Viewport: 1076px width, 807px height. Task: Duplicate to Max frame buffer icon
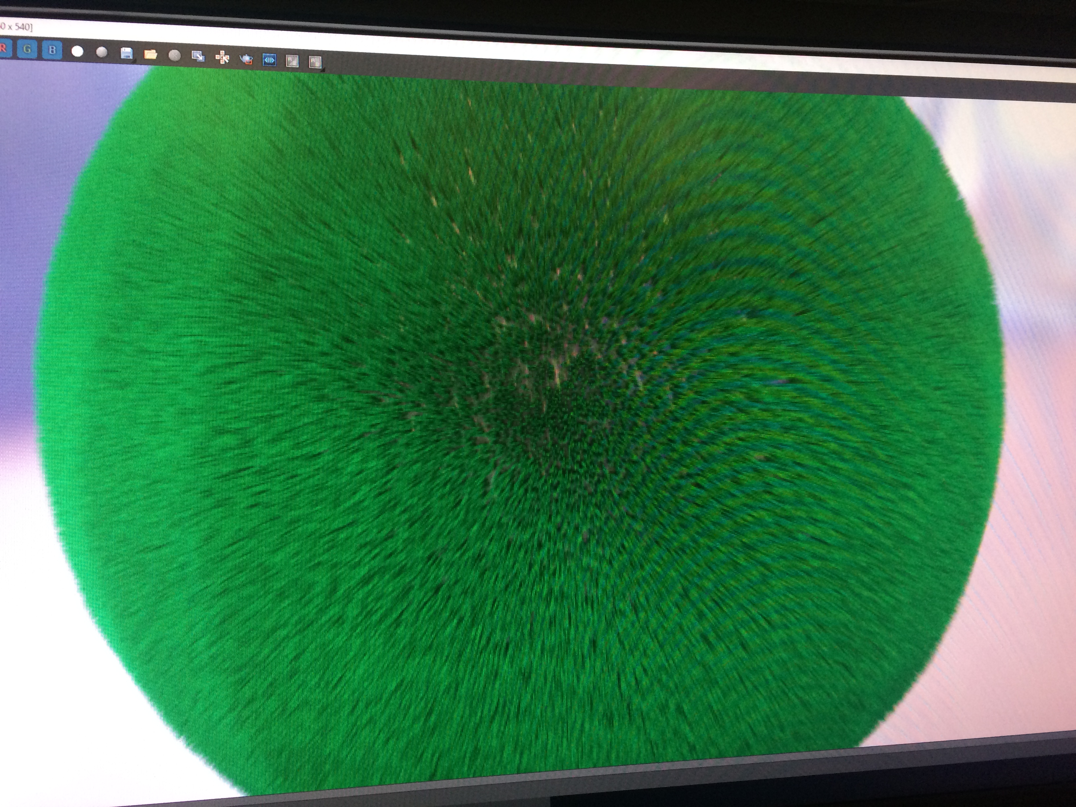tap(198, 56)
